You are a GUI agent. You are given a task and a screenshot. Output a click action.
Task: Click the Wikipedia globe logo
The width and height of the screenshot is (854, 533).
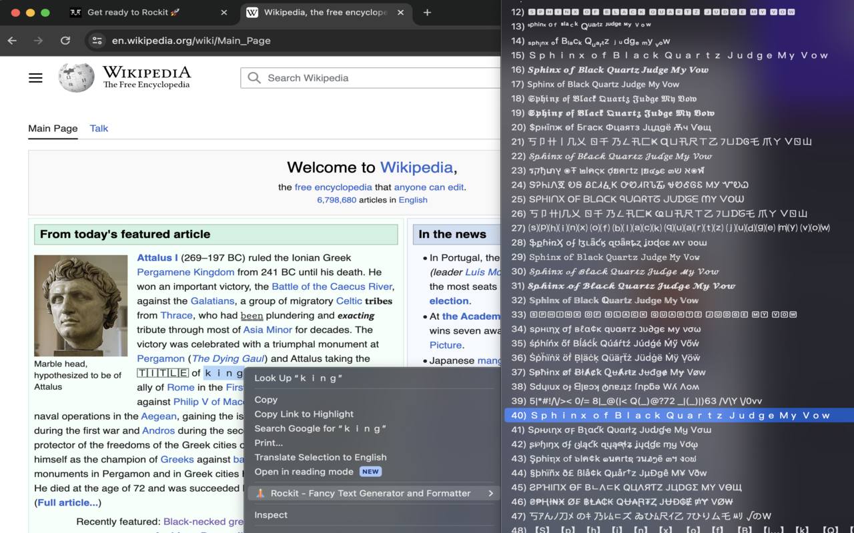coord(76,78)
